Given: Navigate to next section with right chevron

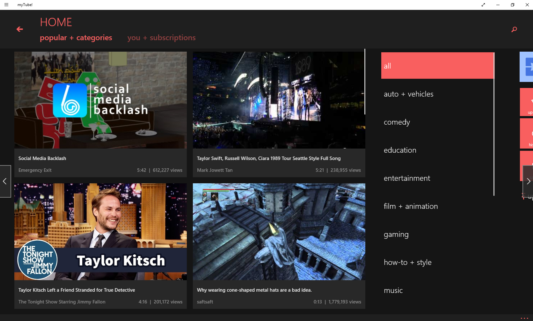Looking at the screenshot, I should click(x=528, y=181).
